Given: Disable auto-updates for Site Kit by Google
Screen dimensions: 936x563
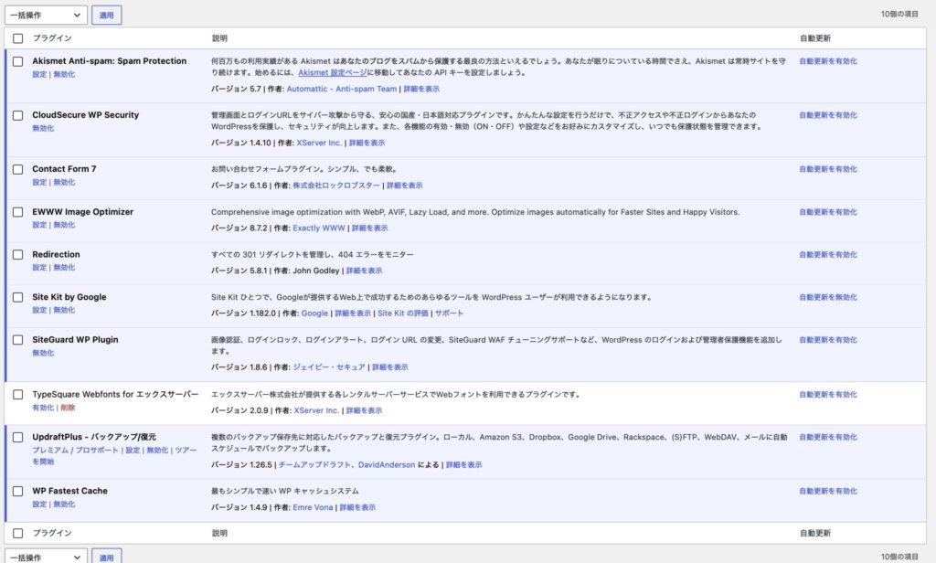Looking at the screenshot, I should pyautogui.click(x=828, y=297).
